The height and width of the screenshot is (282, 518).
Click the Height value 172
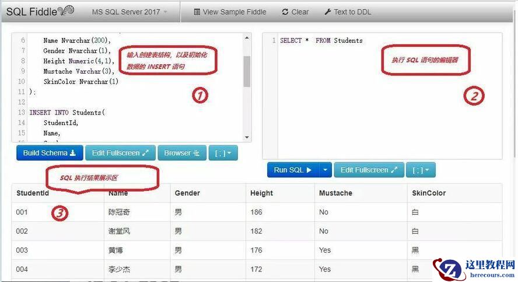pyautogui.click(x=256, y=269)
